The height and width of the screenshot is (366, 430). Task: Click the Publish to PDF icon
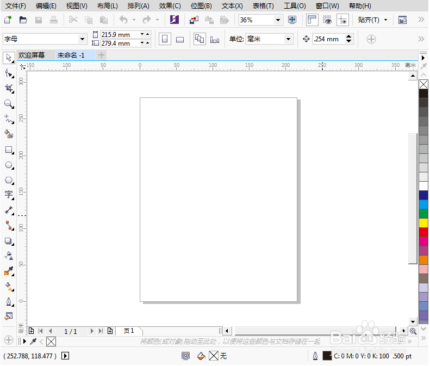[225, 20]
